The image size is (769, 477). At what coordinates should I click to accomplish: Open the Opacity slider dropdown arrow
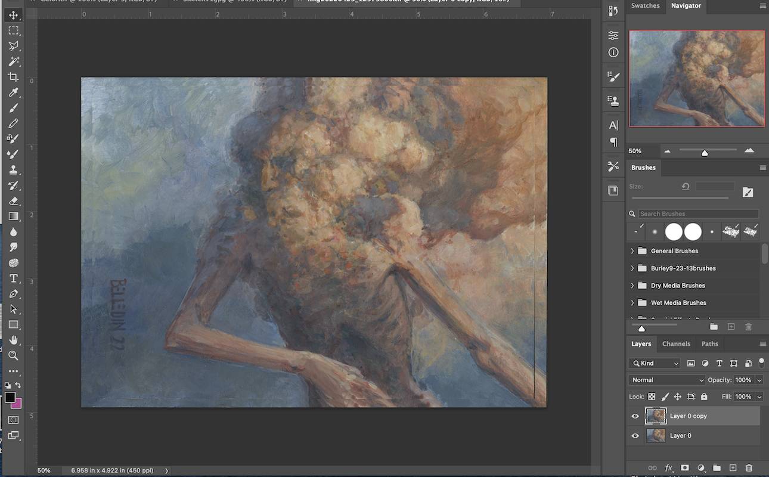pyautogui.click(x=759, y=380)
